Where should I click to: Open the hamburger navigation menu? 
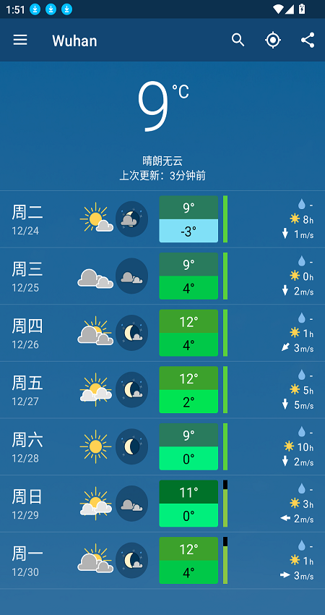[x=20, y=40]
